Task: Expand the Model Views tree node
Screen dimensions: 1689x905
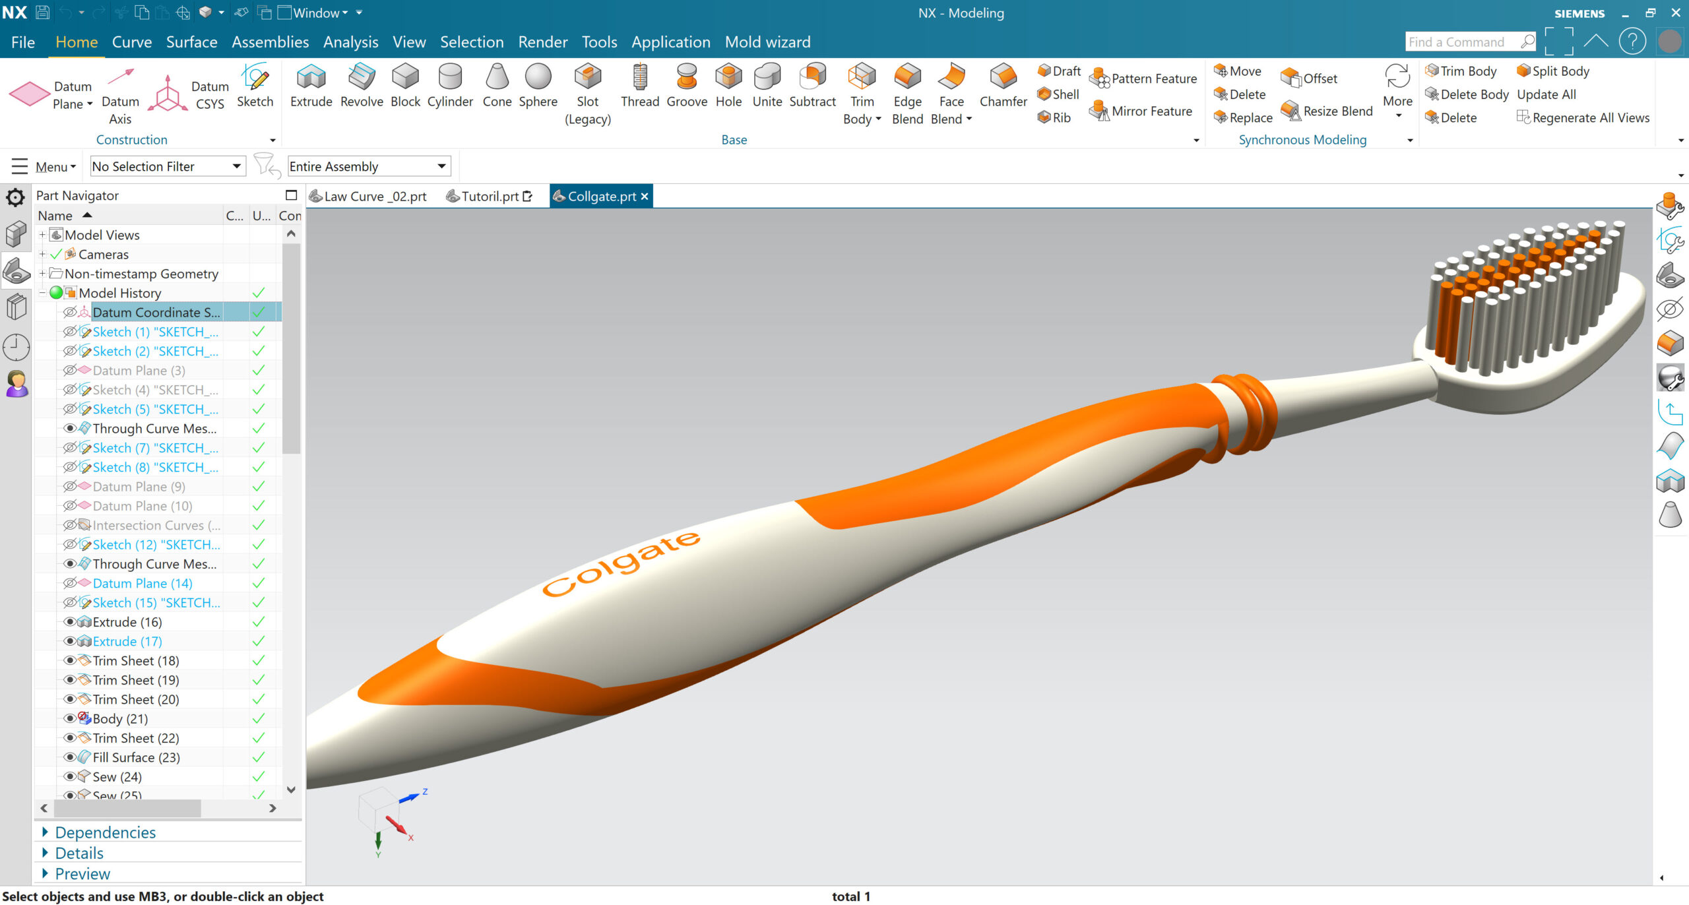Action: tap(42, 235)
